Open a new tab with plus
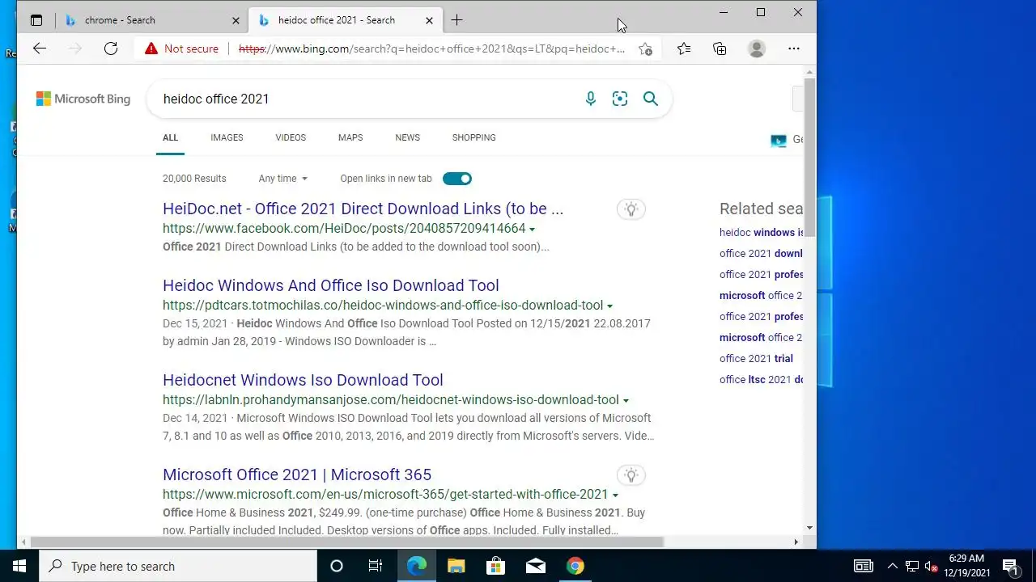The height and width of the screenshot is (582, 1036). pos(457,20)
